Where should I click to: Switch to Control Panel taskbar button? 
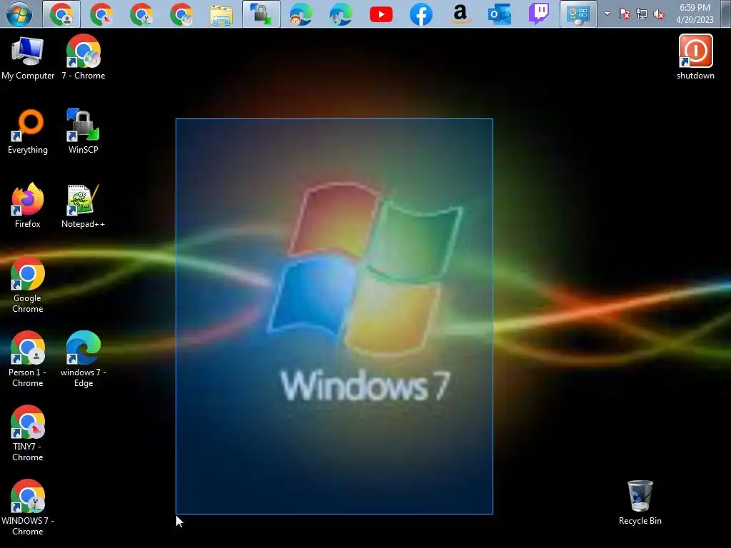click(x=578, y=14)
